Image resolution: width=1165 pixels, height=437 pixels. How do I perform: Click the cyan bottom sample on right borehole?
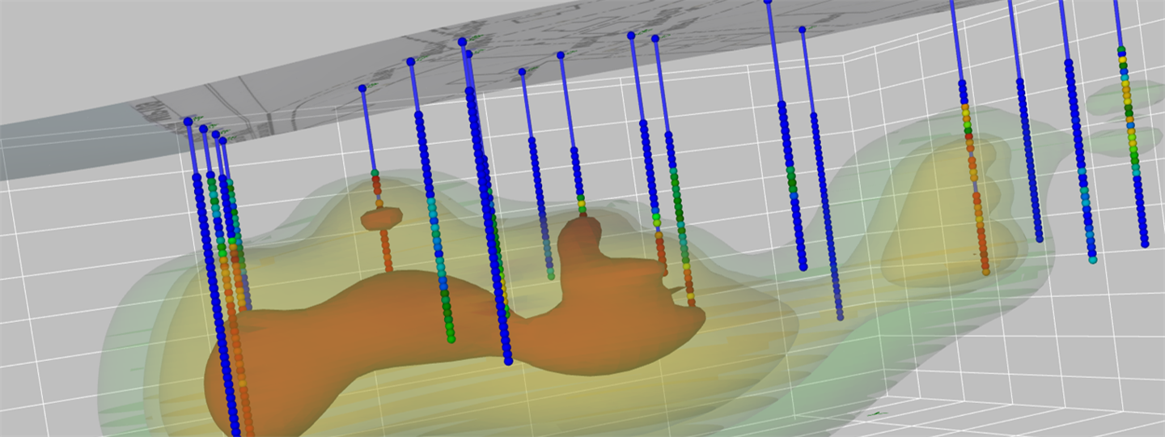[x=1093, y=260]
